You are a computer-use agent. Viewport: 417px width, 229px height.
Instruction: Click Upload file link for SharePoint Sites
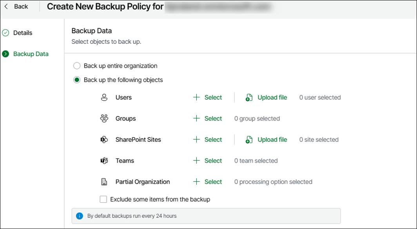point(272,140)
